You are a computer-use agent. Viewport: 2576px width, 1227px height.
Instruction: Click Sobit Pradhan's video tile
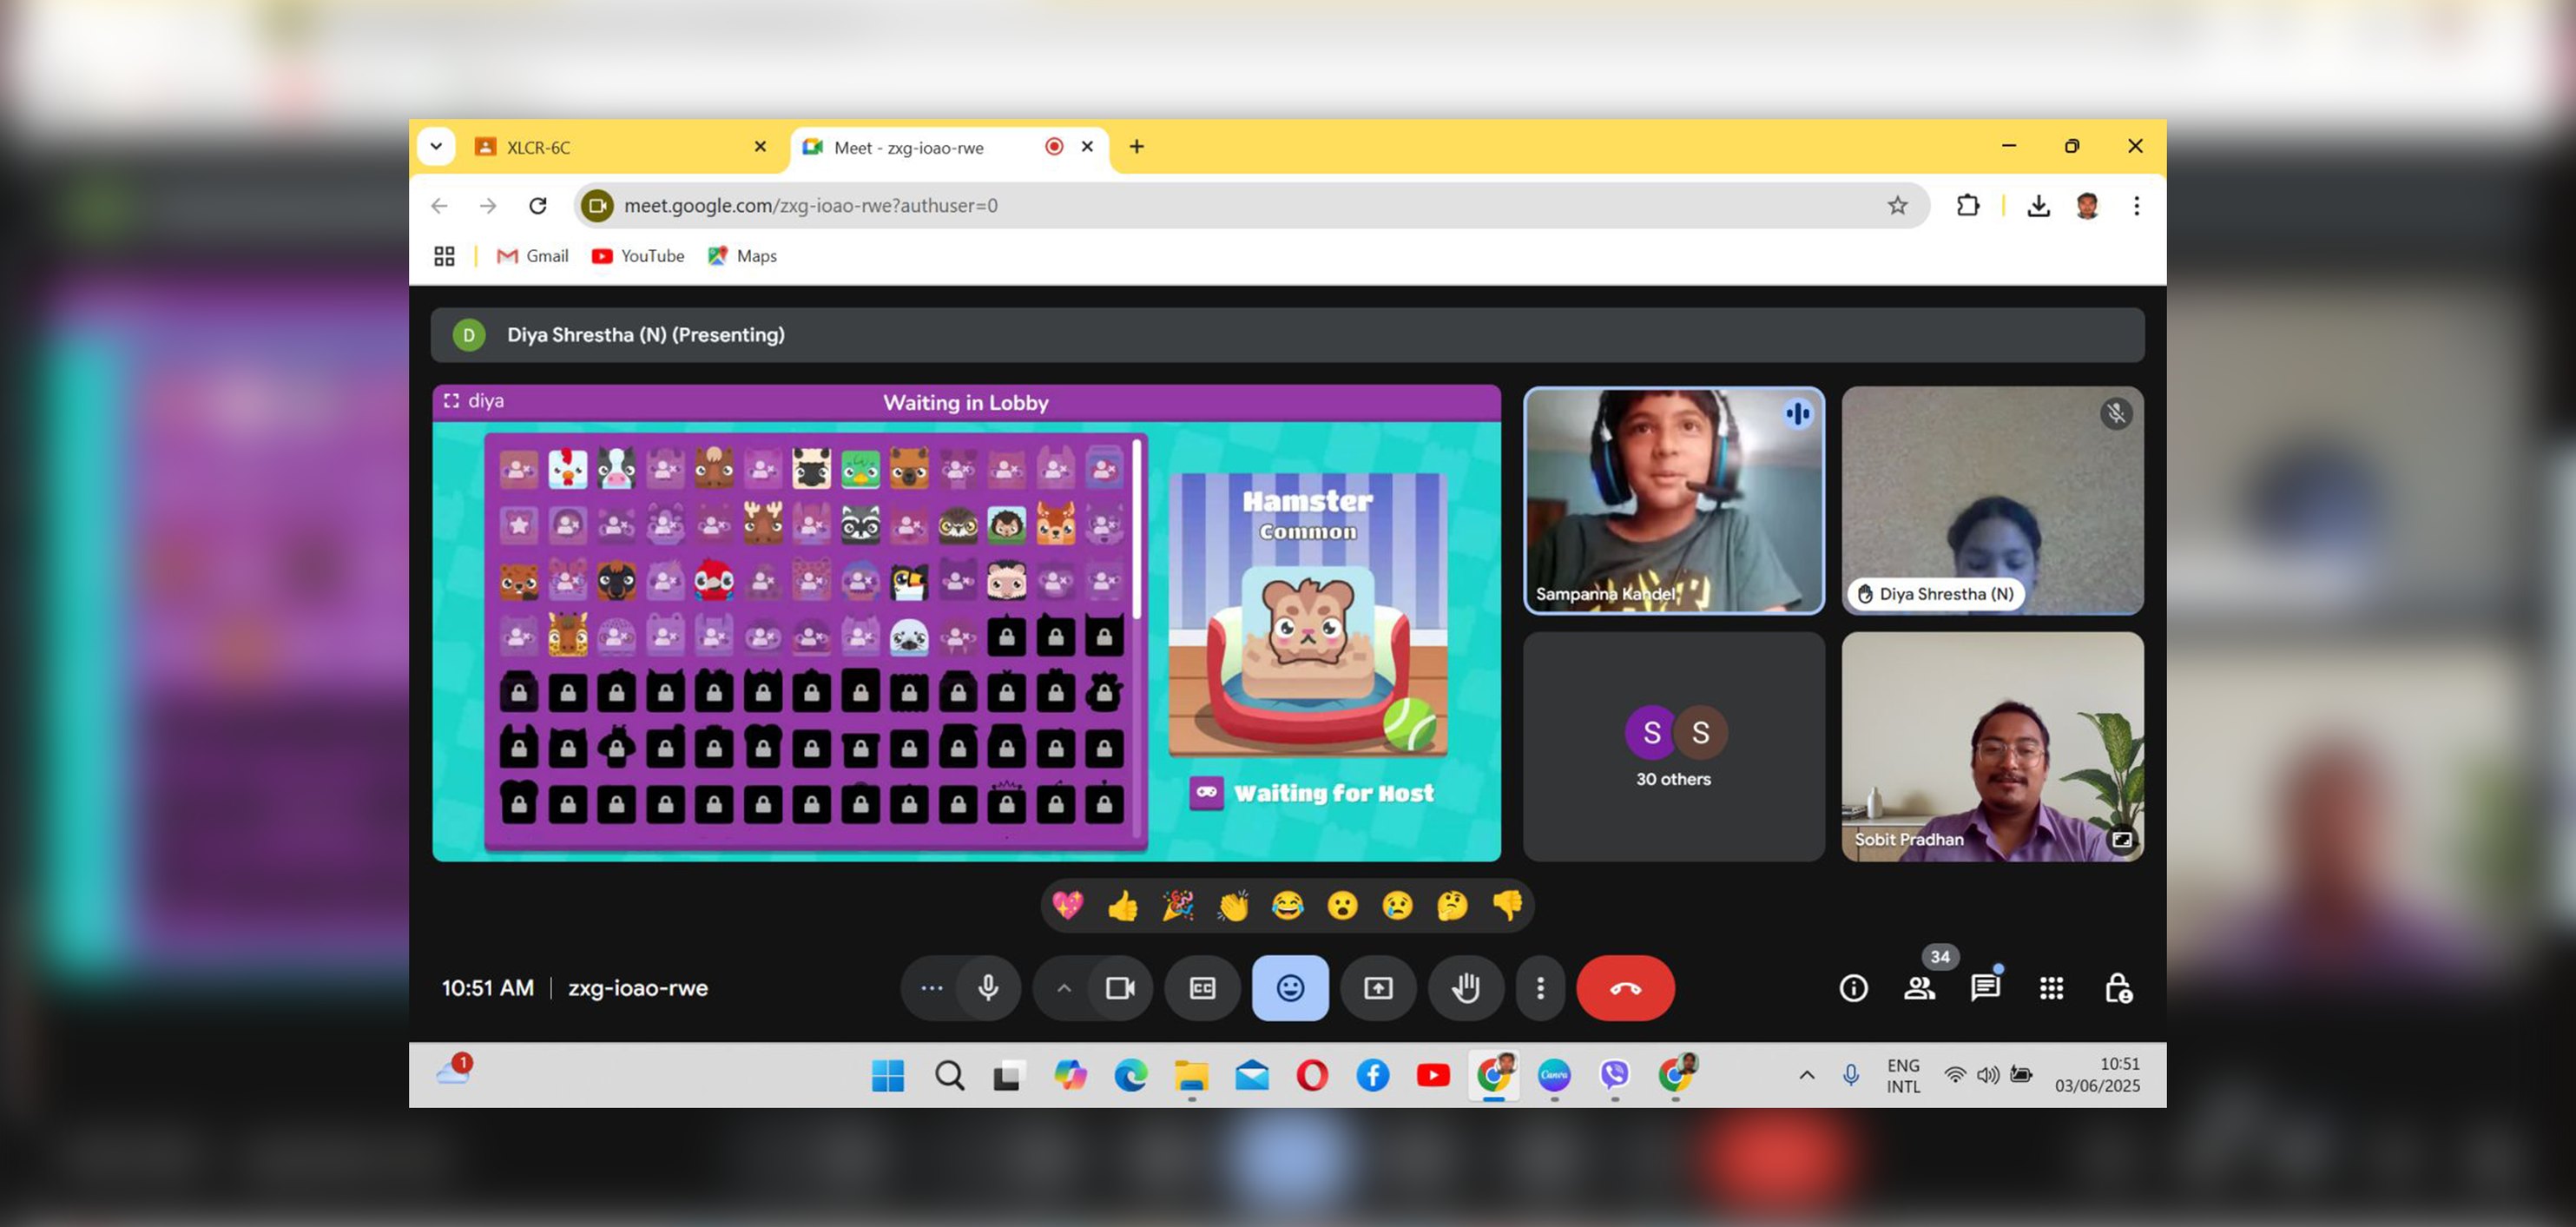(1992, 746)
